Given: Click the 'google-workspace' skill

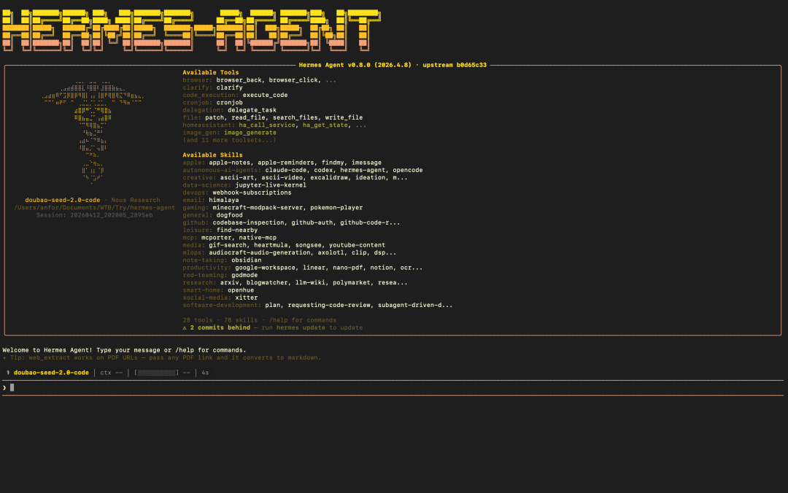Looking at the screenshot, I should 265,268.
